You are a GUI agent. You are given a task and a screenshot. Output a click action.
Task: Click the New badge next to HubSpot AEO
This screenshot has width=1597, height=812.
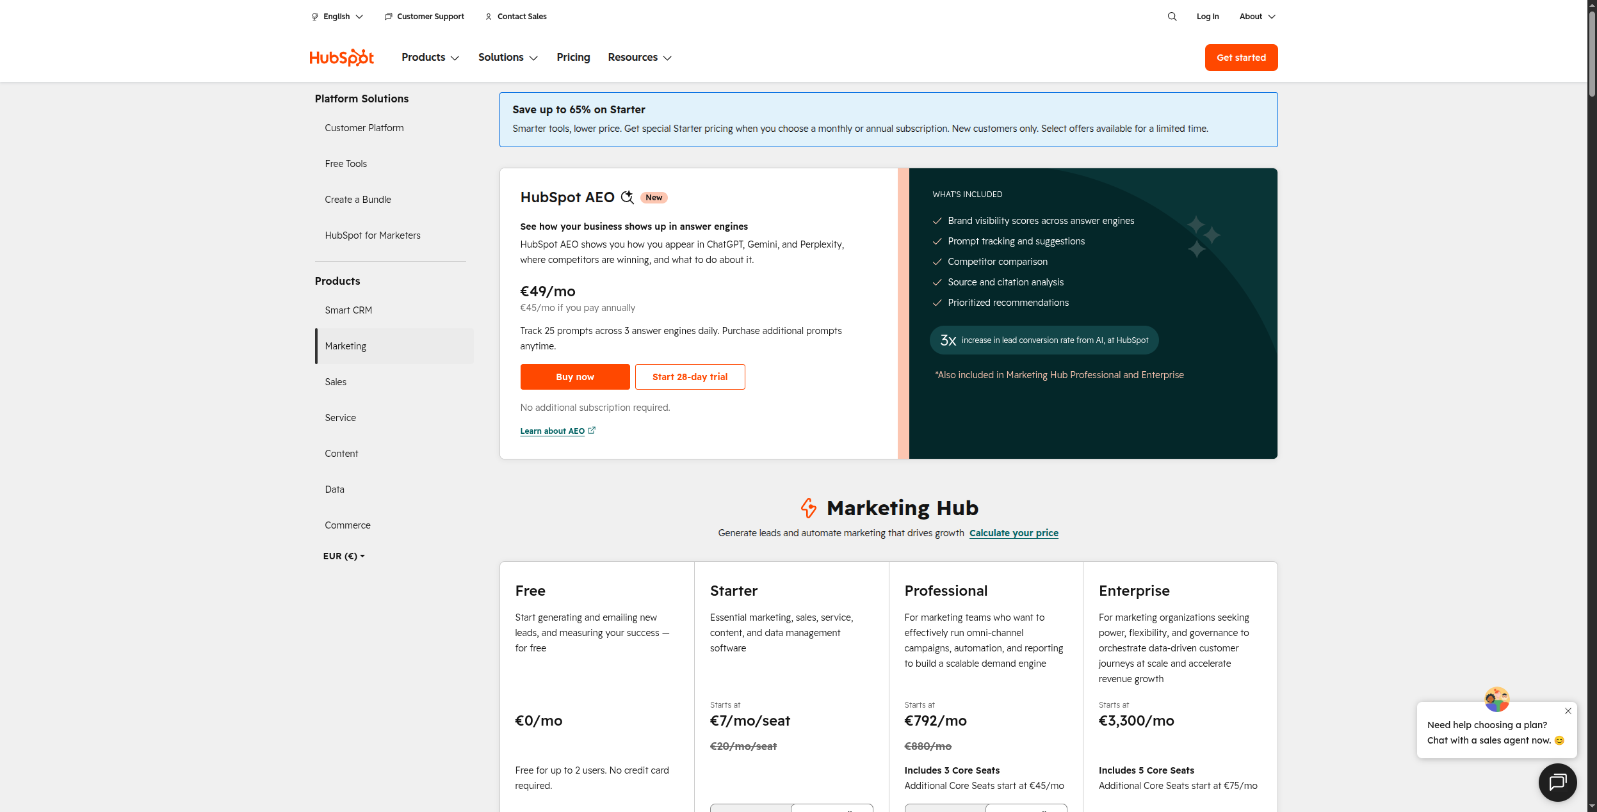[x=654, y=198]
